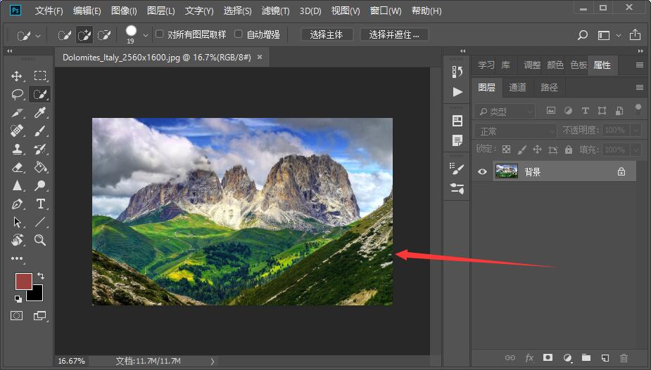
Task: Select the Clone Stamp tool
Action: (x=17, y=149)
